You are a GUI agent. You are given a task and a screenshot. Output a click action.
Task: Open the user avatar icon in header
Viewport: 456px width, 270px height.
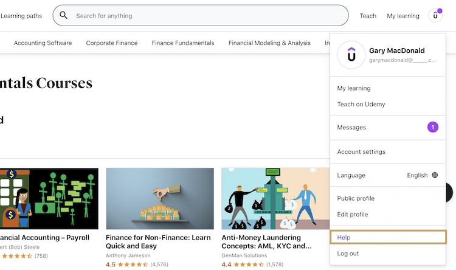tap(435, 16)
